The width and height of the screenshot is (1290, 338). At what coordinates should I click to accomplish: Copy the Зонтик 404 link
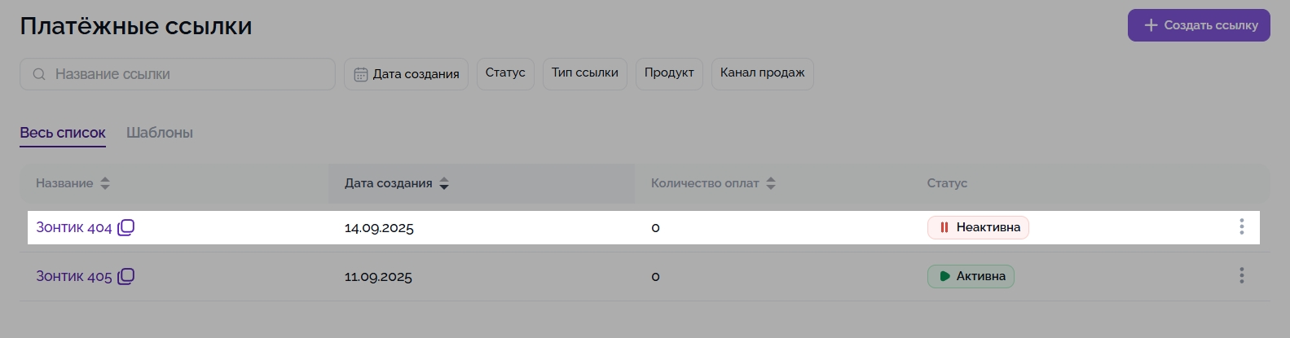pyautogui.click(x=125, y=227)
